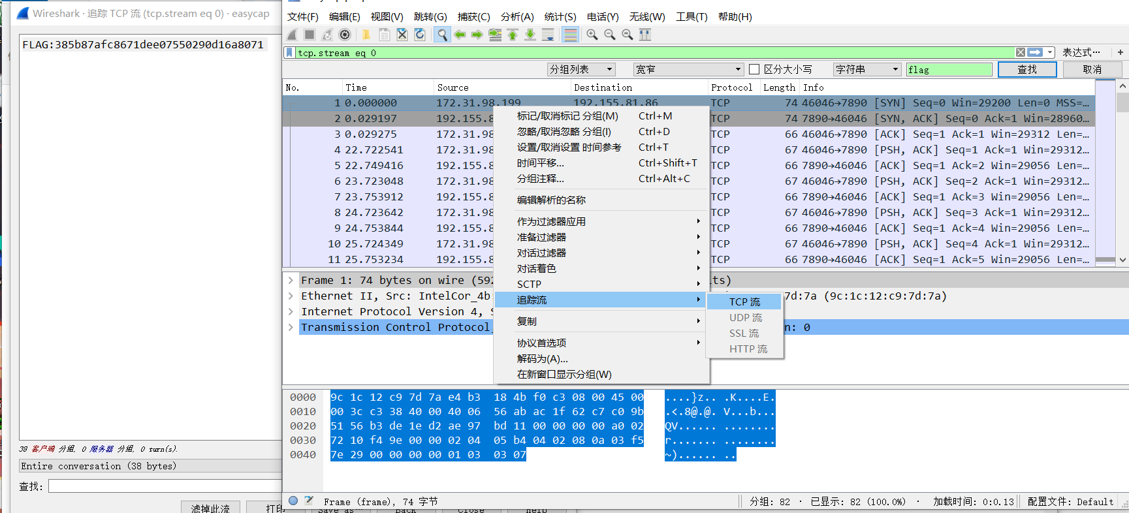Open a capture file via folder icon

point(366,35)
